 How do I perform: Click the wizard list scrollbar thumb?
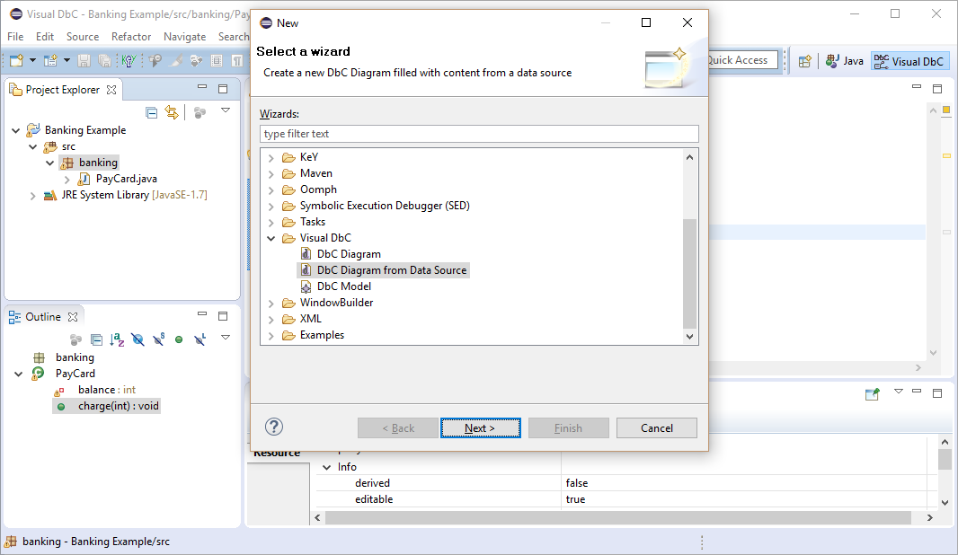pyautogui.click(x=690, y=274)
